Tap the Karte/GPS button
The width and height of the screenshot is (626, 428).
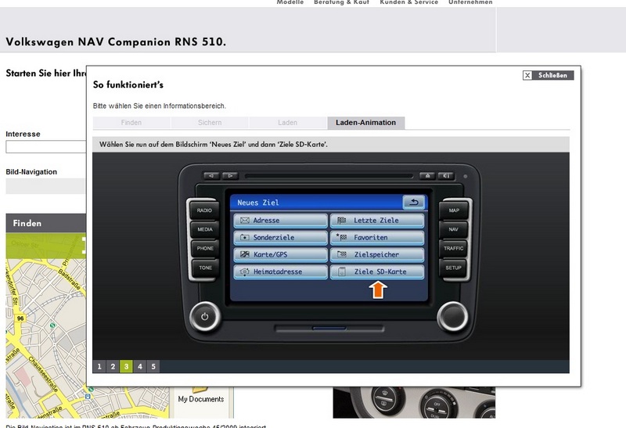pos(281,255)
